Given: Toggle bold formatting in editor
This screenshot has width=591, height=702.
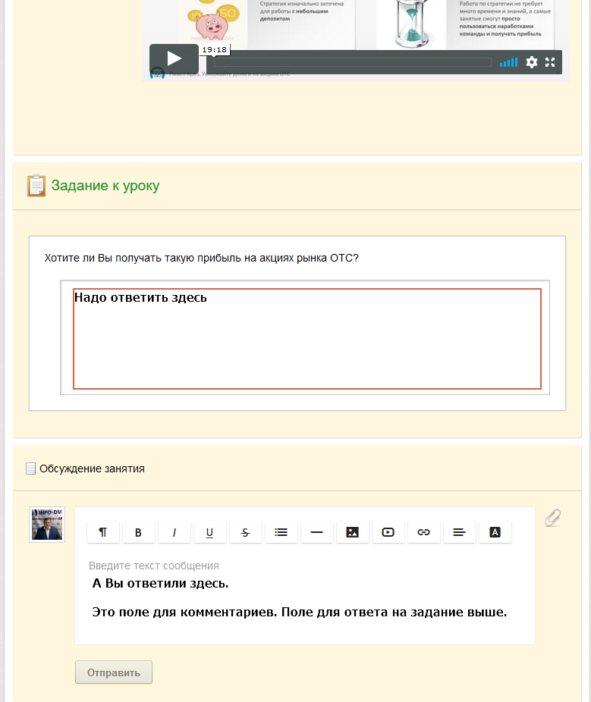Looking at the screenshot, I should [x=138, y=532].
